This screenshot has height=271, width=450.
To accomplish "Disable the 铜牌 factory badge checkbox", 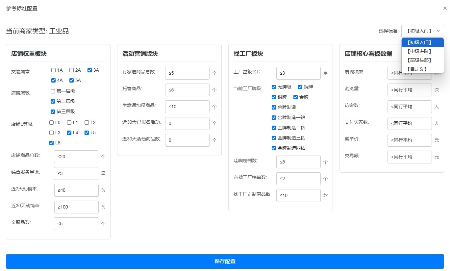I will pyautogui.click(x=300, y=87).
